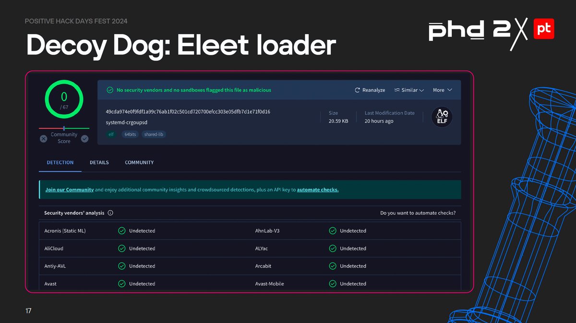Click the community score checkmark upvote icon
Screen dimensions: 576x323
click(x=84, y=138)
